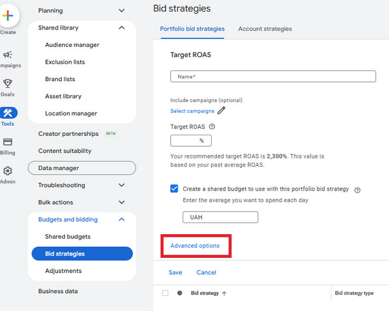Open Admin via gear icon
Image resolution: width=389 pixels, height=311 pixels.
(8, 171)
